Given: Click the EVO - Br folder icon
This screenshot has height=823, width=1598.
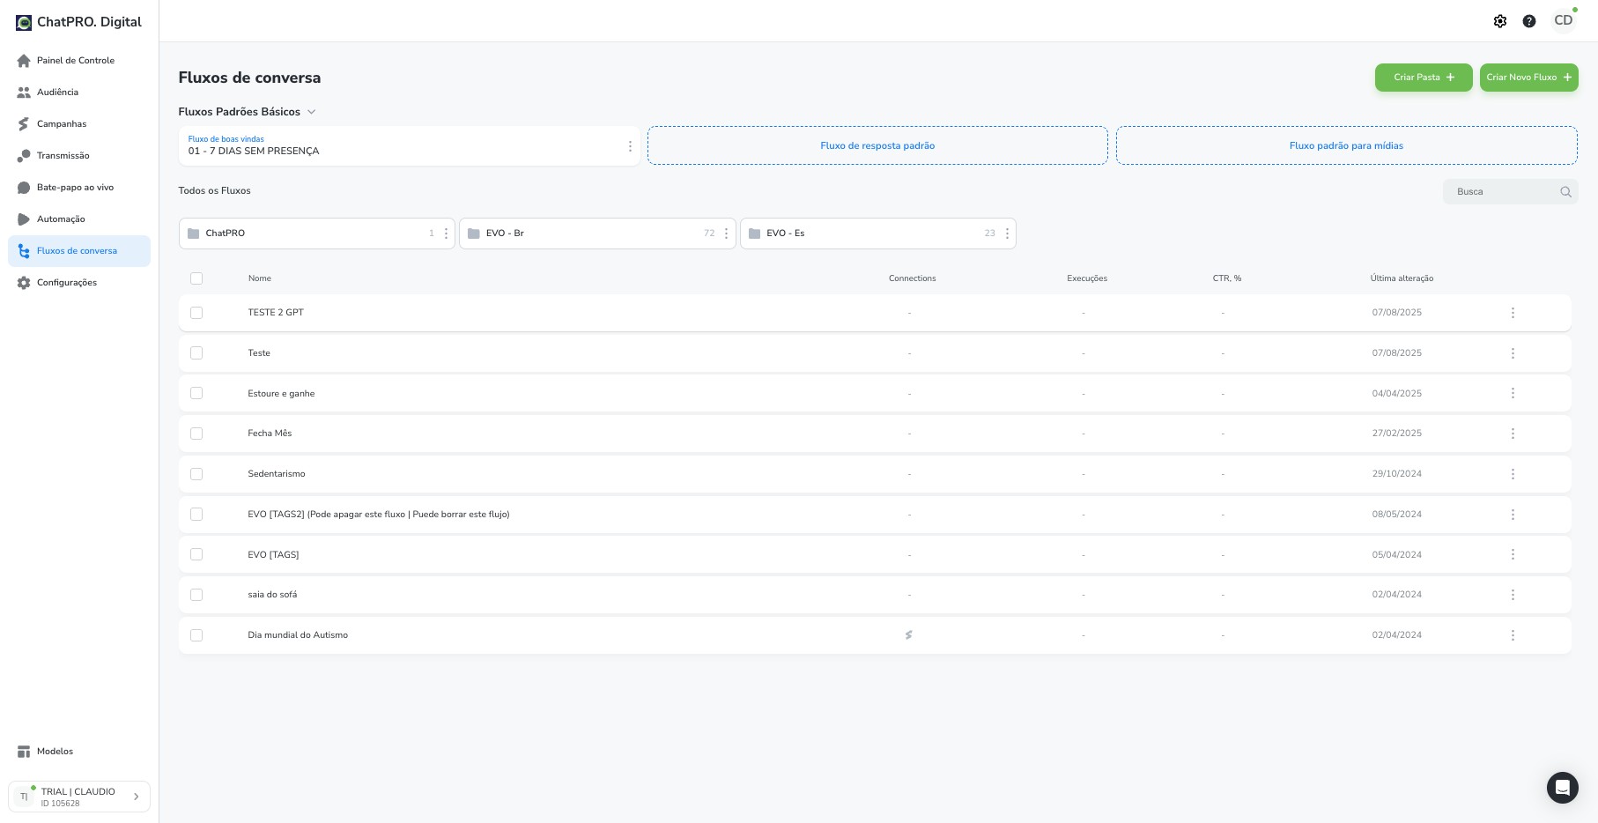Looking at the screenshot, I should click(x=474, y=234).
